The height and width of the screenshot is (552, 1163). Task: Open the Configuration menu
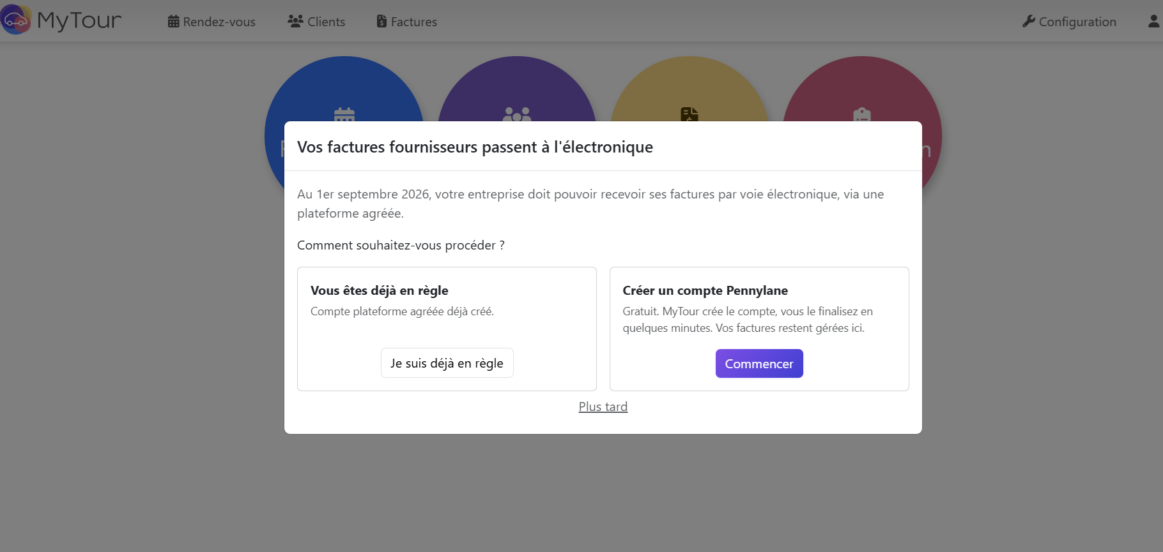click(1069, 22)
